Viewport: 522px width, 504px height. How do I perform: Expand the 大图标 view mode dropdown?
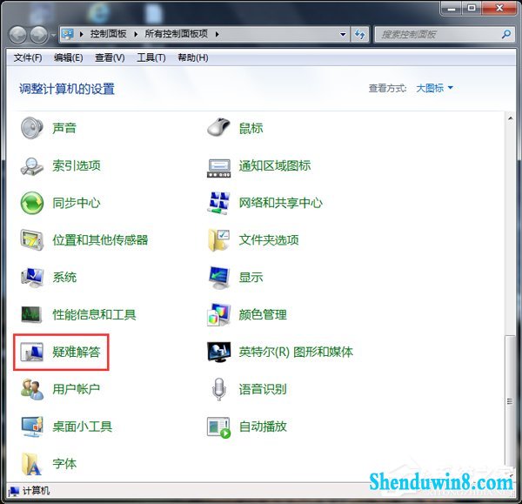[435, 88]
